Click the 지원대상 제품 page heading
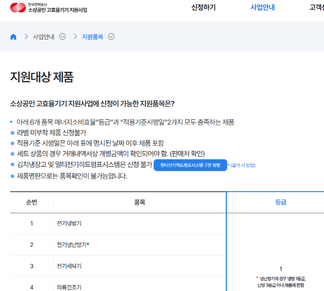 [42, 77]
